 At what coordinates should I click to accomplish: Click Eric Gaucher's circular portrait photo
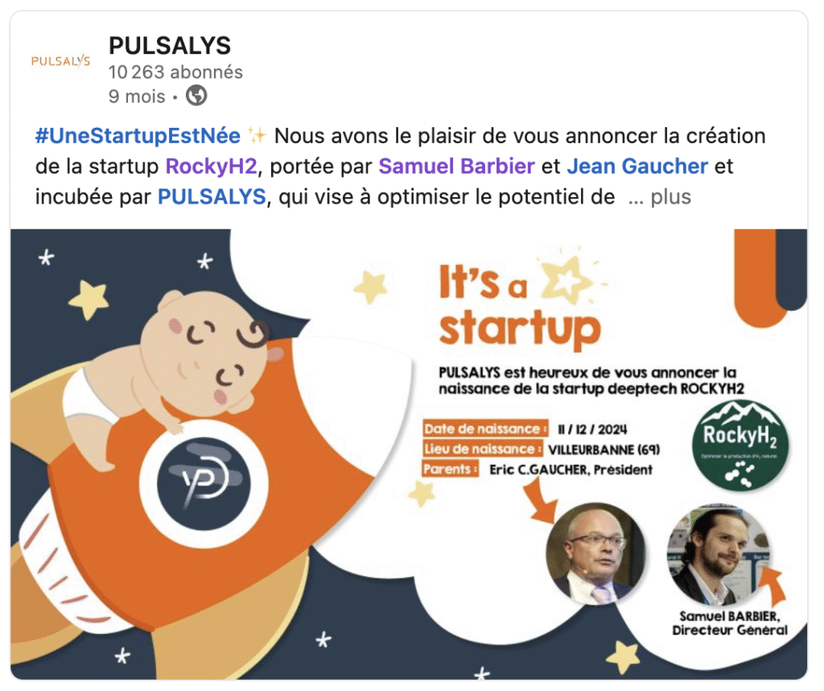pos(596,553)
